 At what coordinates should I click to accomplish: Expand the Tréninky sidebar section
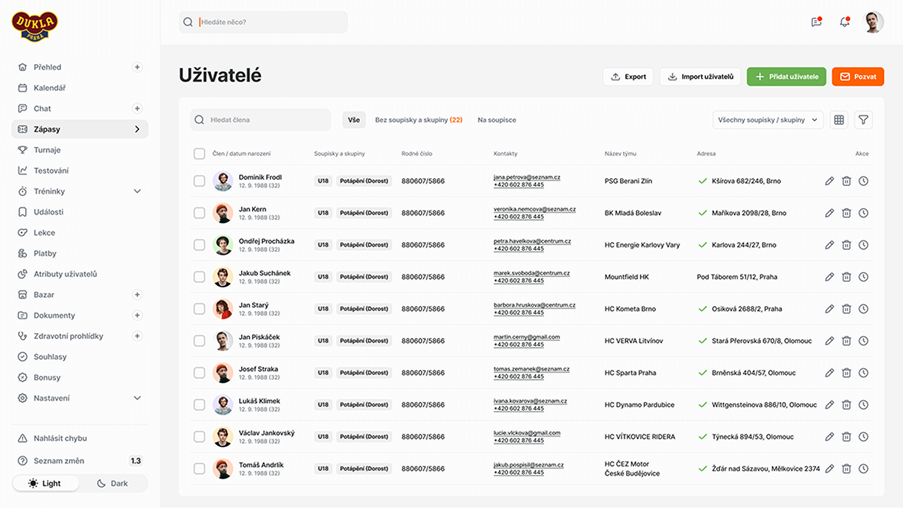(x=137, y=191)
